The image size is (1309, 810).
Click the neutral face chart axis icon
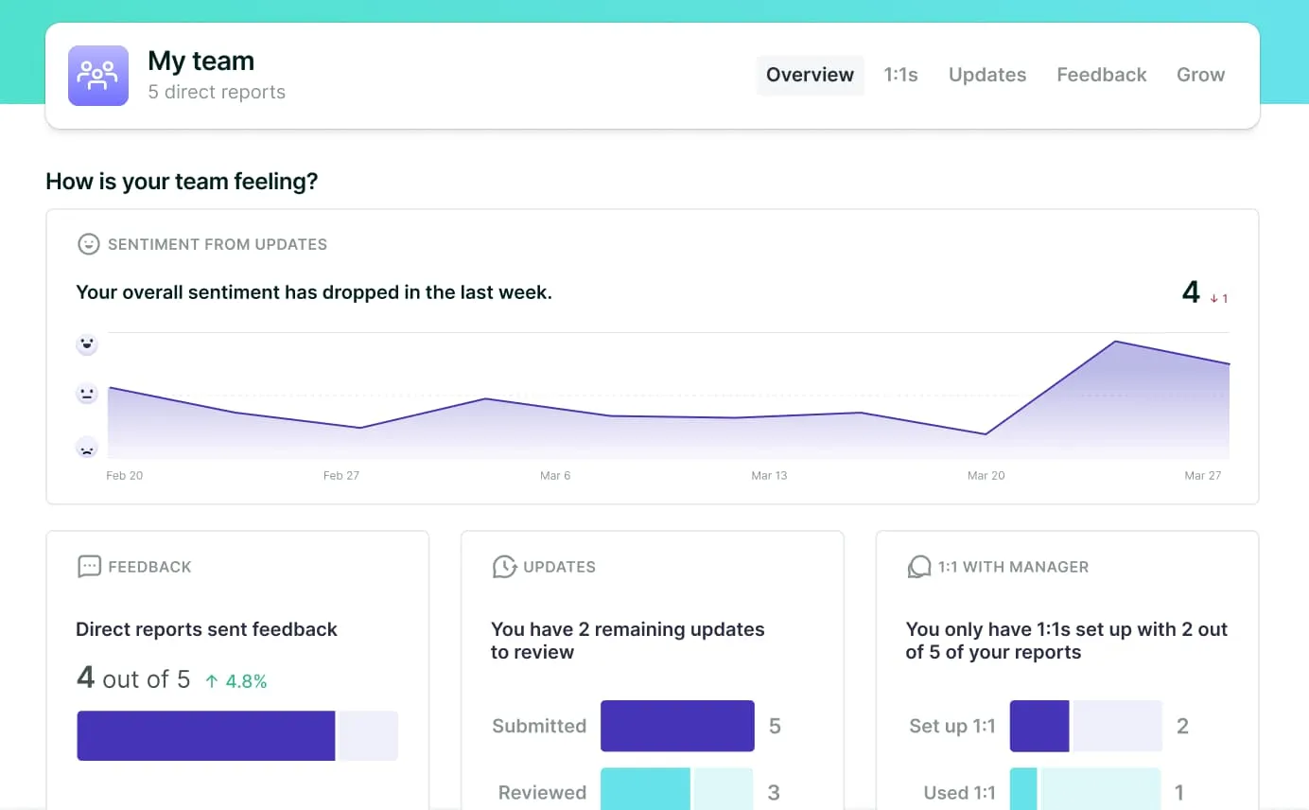click(x=87, y=394)
